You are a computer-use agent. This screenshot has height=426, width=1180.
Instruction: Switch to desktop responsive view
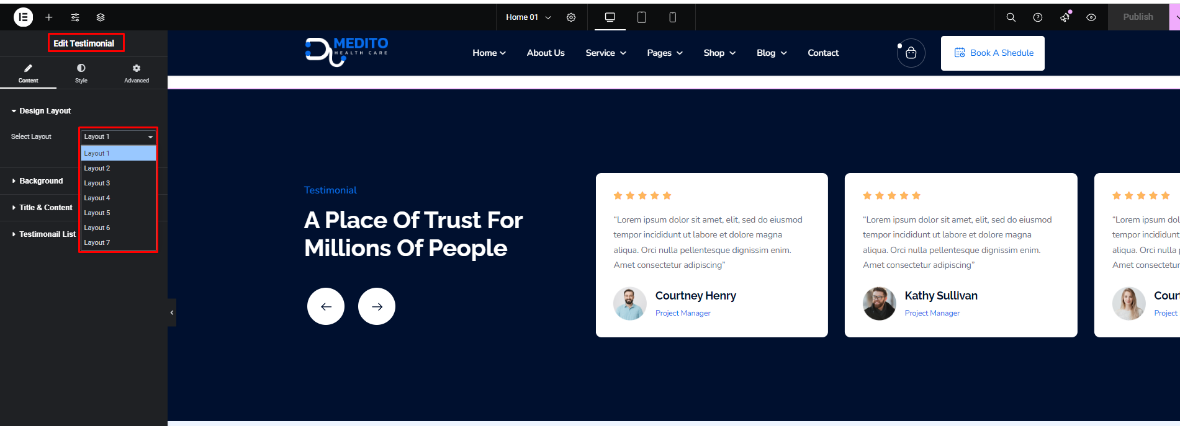tap(610, 17)
